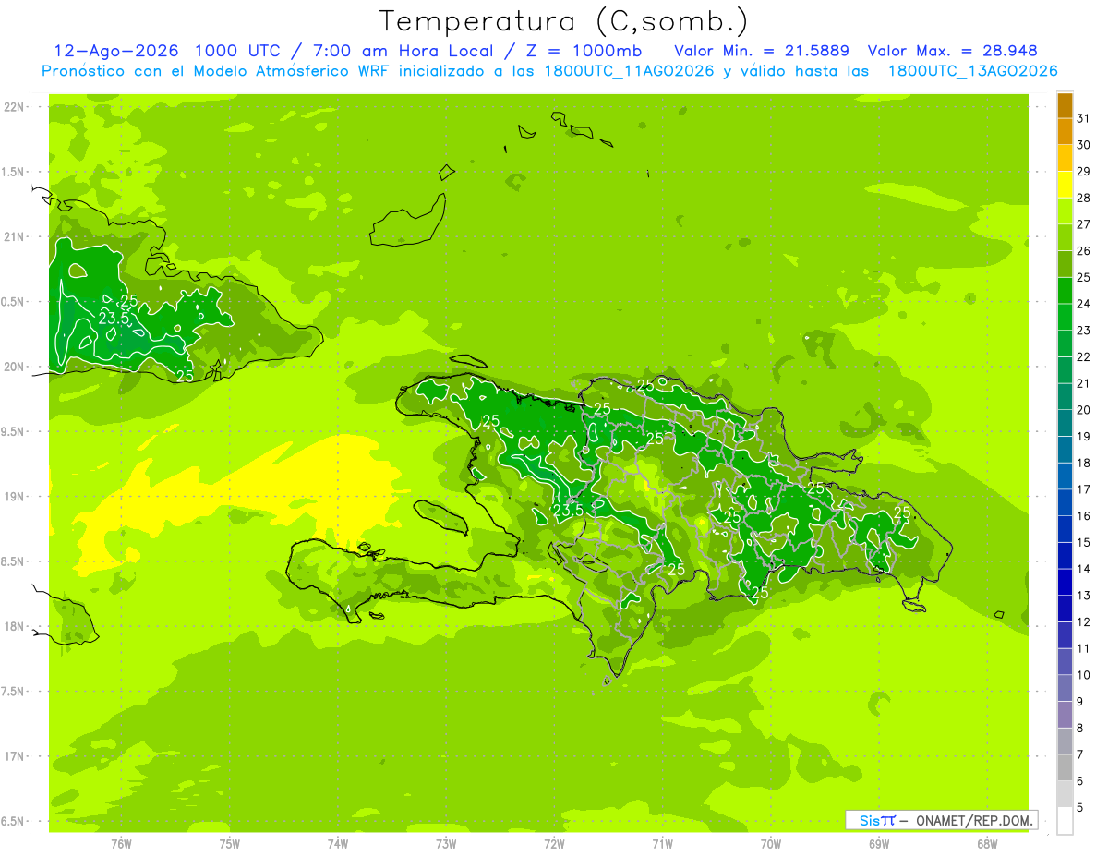Click the brown-orange legend band above 31

click(1065, 106)
